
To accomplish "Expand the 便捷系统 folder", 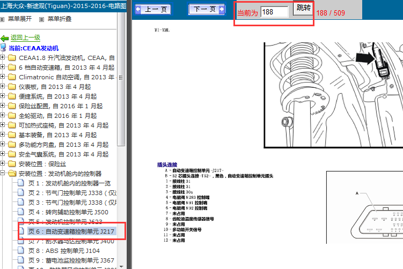I will [x=2, y=96].
